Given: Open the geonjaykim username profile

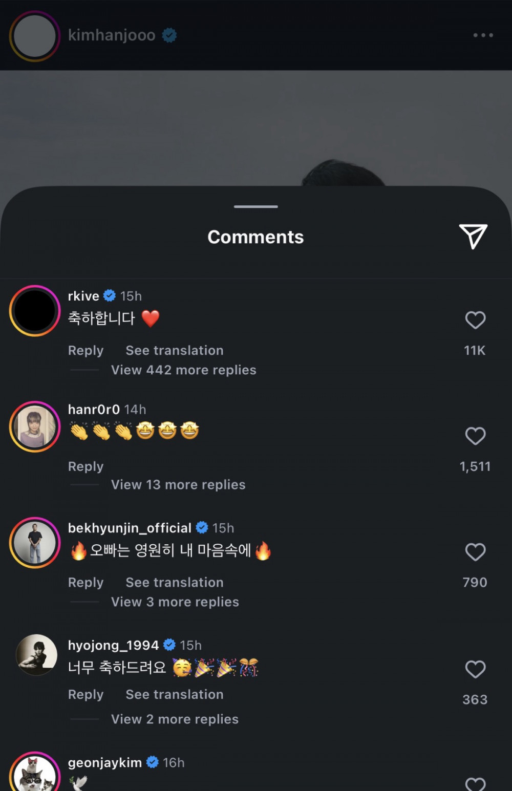Looking at the screenshot, I should [x=104, y=763].
